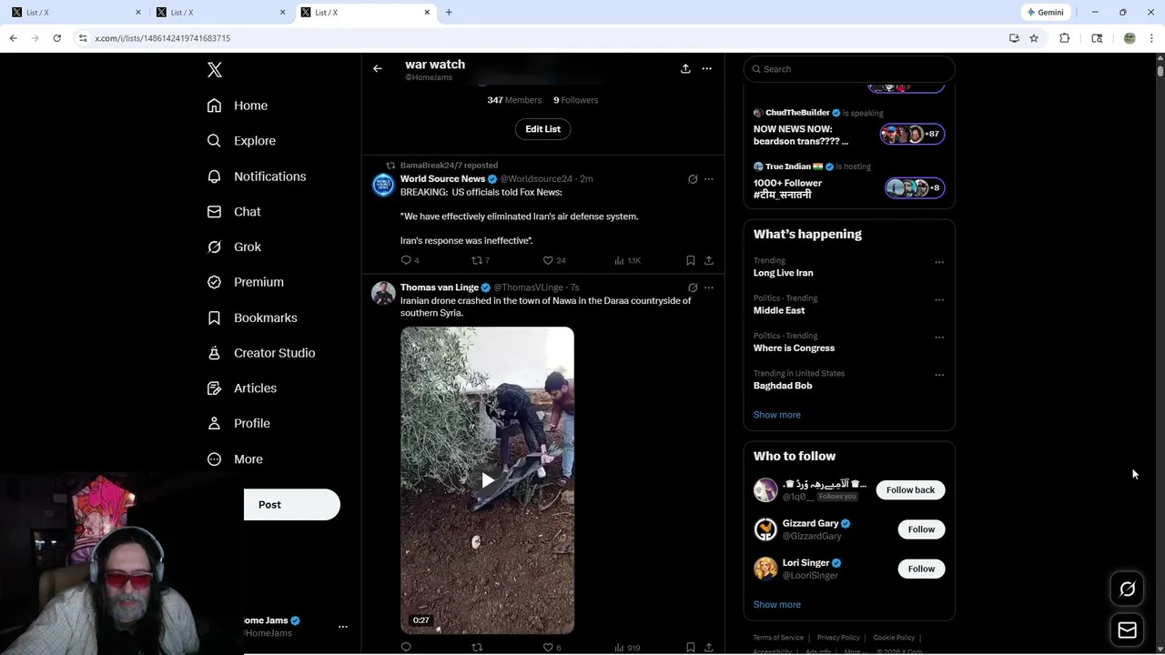Open World Source News avatar
The width and height of the screenshot is (1165, 655).
(x=383, y=185)
